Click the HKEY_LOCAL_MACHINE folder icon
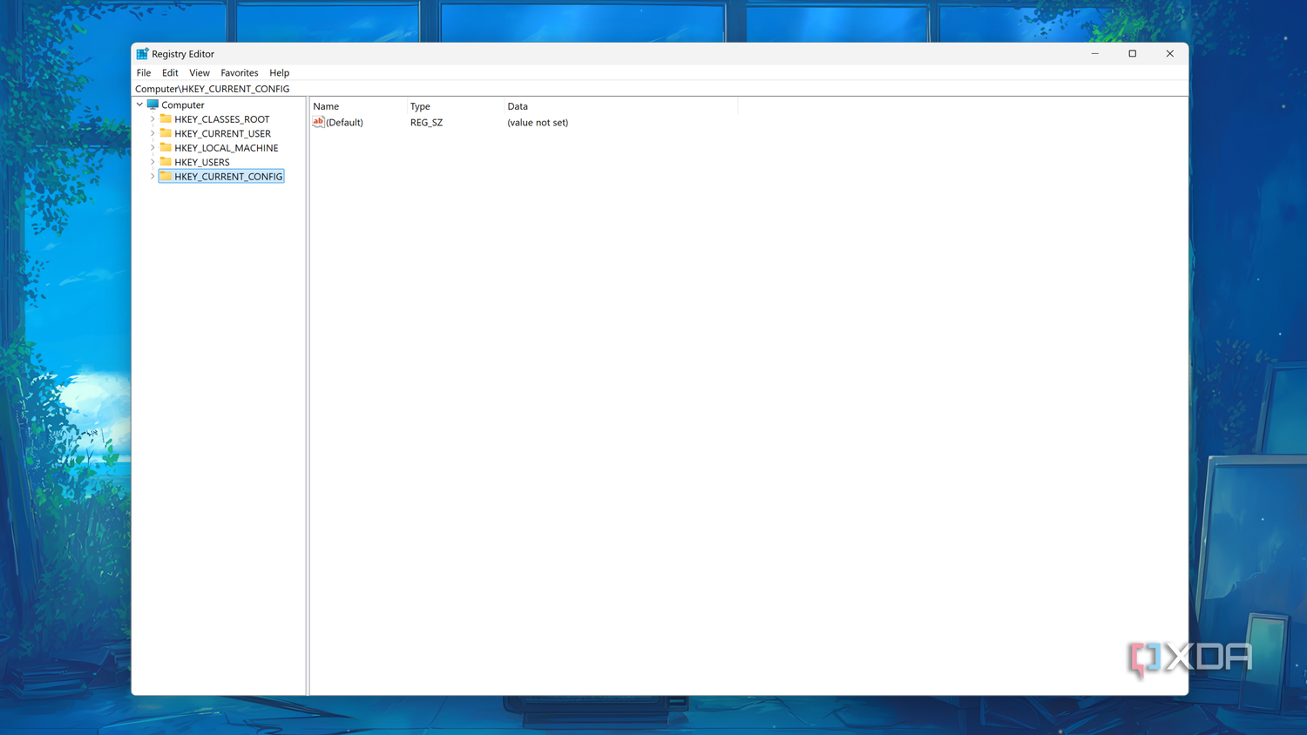 [x=166, y=147]
